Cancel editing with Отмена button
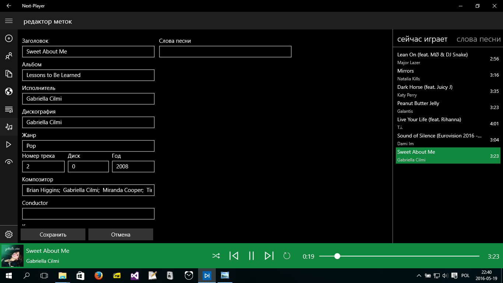Screen dimensions: 503x283 tap(121, 234)
